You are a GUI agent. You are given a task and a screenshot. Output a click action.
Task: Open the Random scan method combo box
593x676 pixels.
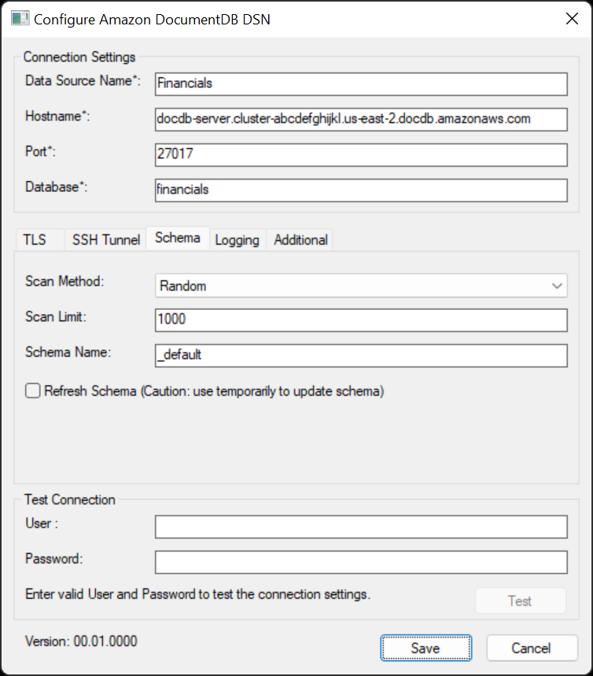pyautogui.click(x=361, y=286)
